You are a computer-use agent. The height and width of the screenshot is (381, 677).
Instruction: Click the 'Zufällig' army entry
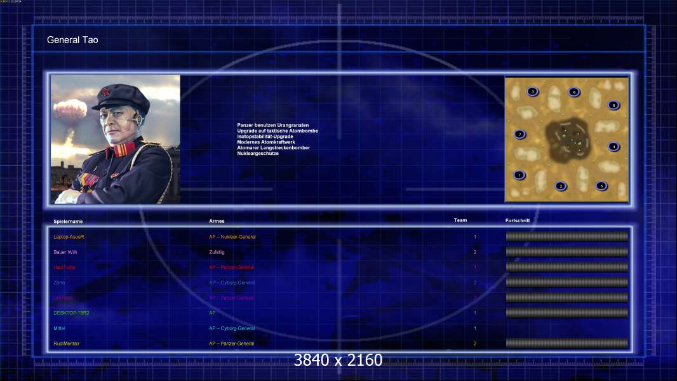click(x=217, y=252)
